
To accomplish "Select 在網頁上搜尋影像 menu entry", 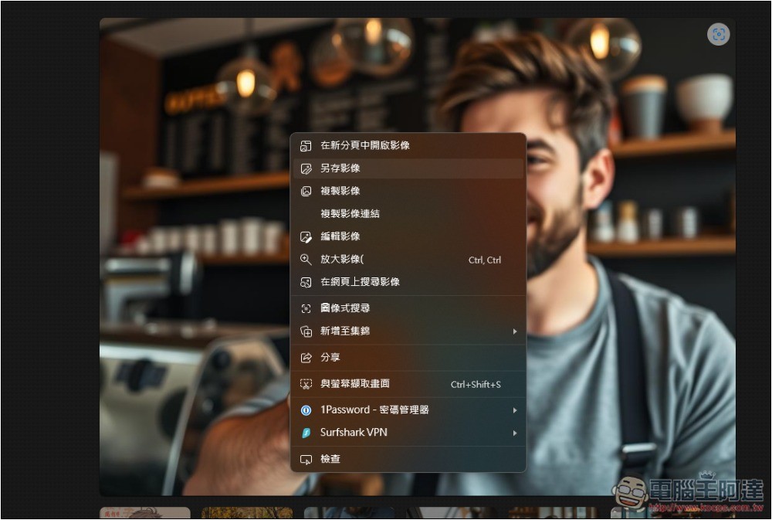I will pos(408,282).
